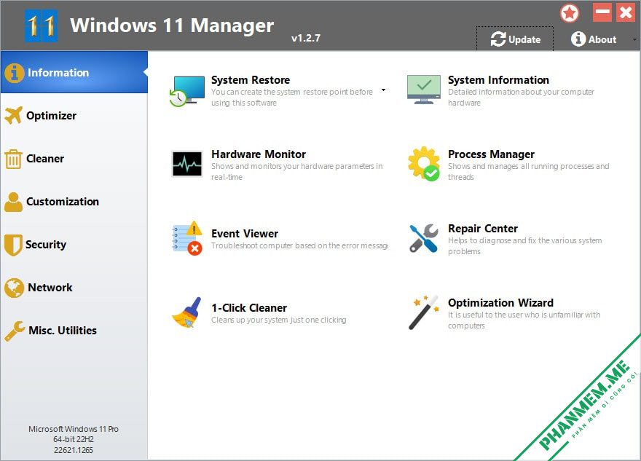Click the '64-bit 22H2' text
The height and width of the screenshot is (461, 641).
click(x=74, y=439)
